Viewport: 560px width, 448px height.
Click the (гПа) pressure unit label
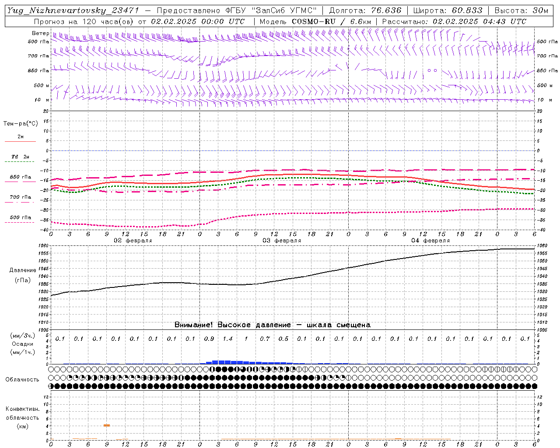23,280
